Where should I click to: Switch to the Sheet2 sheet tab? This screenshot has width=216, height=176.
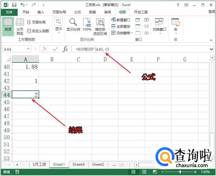click(x=98, y=164)
